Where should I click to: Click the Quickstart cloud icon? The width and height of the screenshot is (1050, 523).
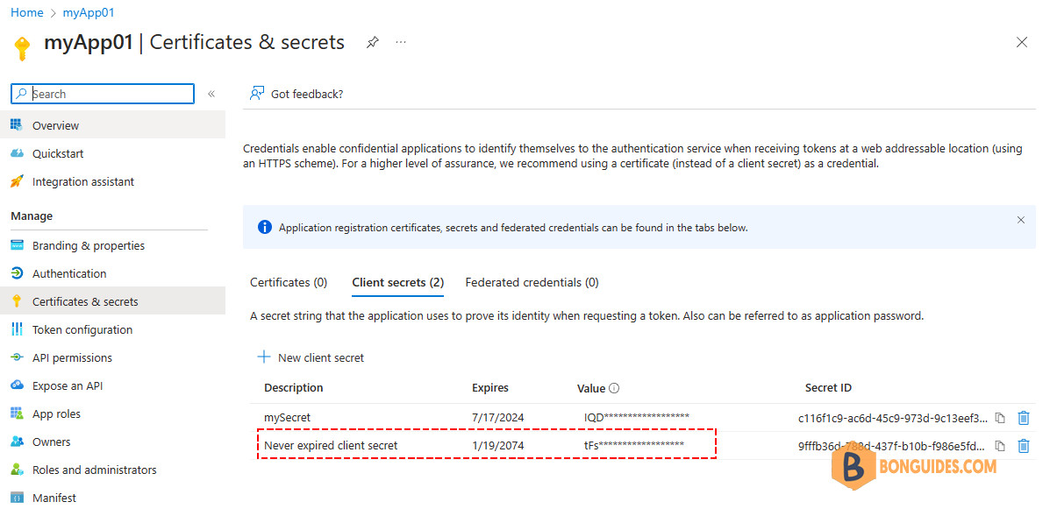click(18, 153)
